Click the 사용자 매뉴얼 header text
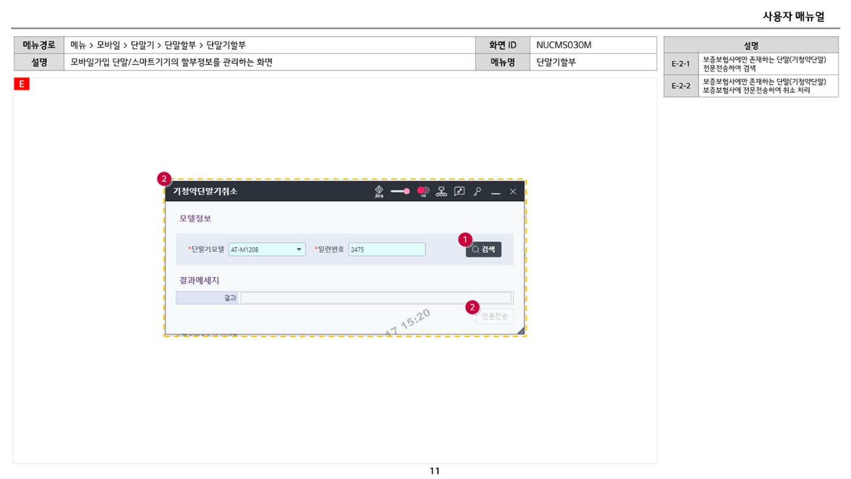Screen dimensions: 851x479 tap(793, 16)
